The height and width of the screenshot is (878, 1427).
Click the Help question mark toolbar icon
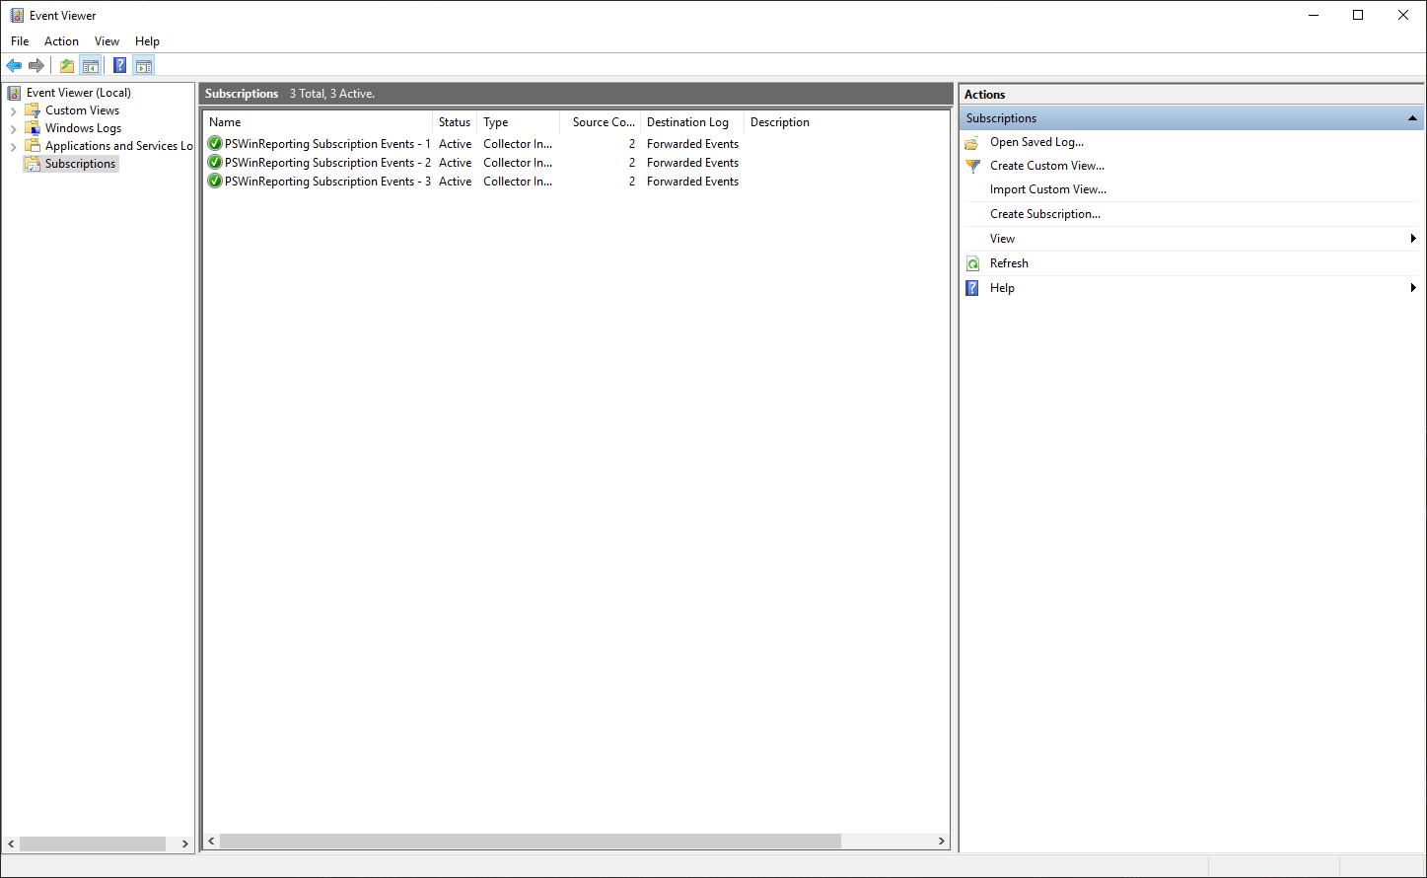pyautogui.click(x=119, y=65)
